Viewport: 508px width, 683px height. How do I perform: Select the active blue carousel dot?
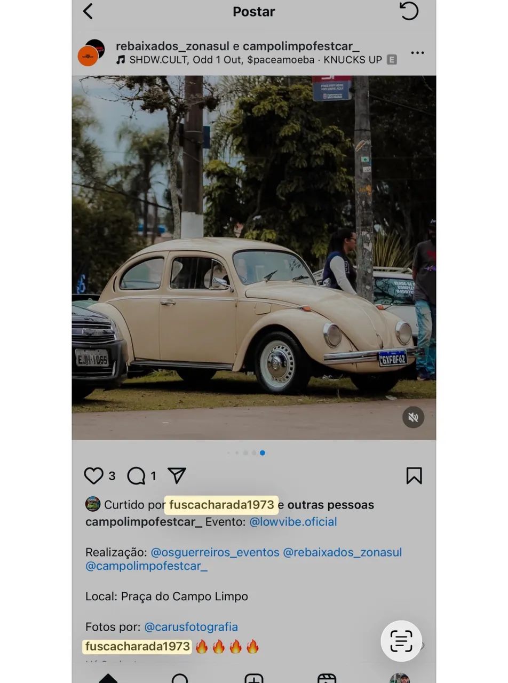click(263, 453)
